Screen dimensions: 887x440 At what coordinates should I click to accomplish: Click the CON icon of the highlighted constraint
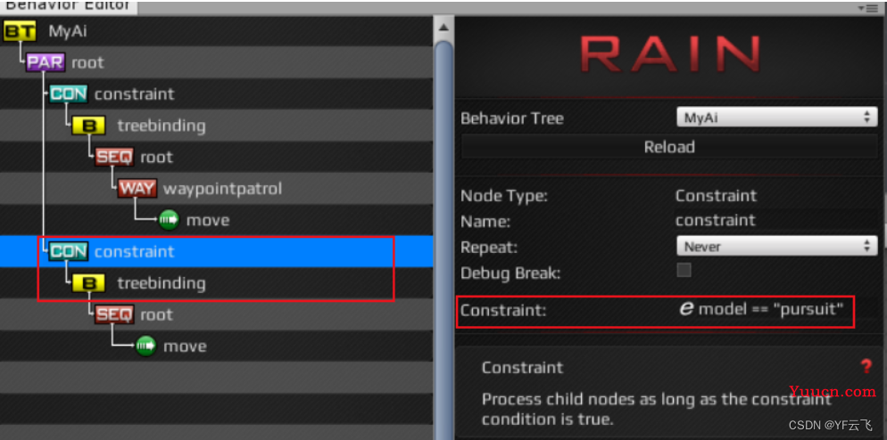(69, 251)
